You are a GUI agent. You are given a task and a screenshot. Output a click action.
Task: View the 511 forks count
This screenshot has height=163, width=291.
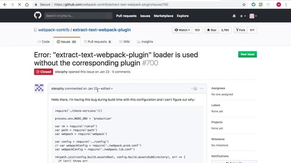point(252,30)
